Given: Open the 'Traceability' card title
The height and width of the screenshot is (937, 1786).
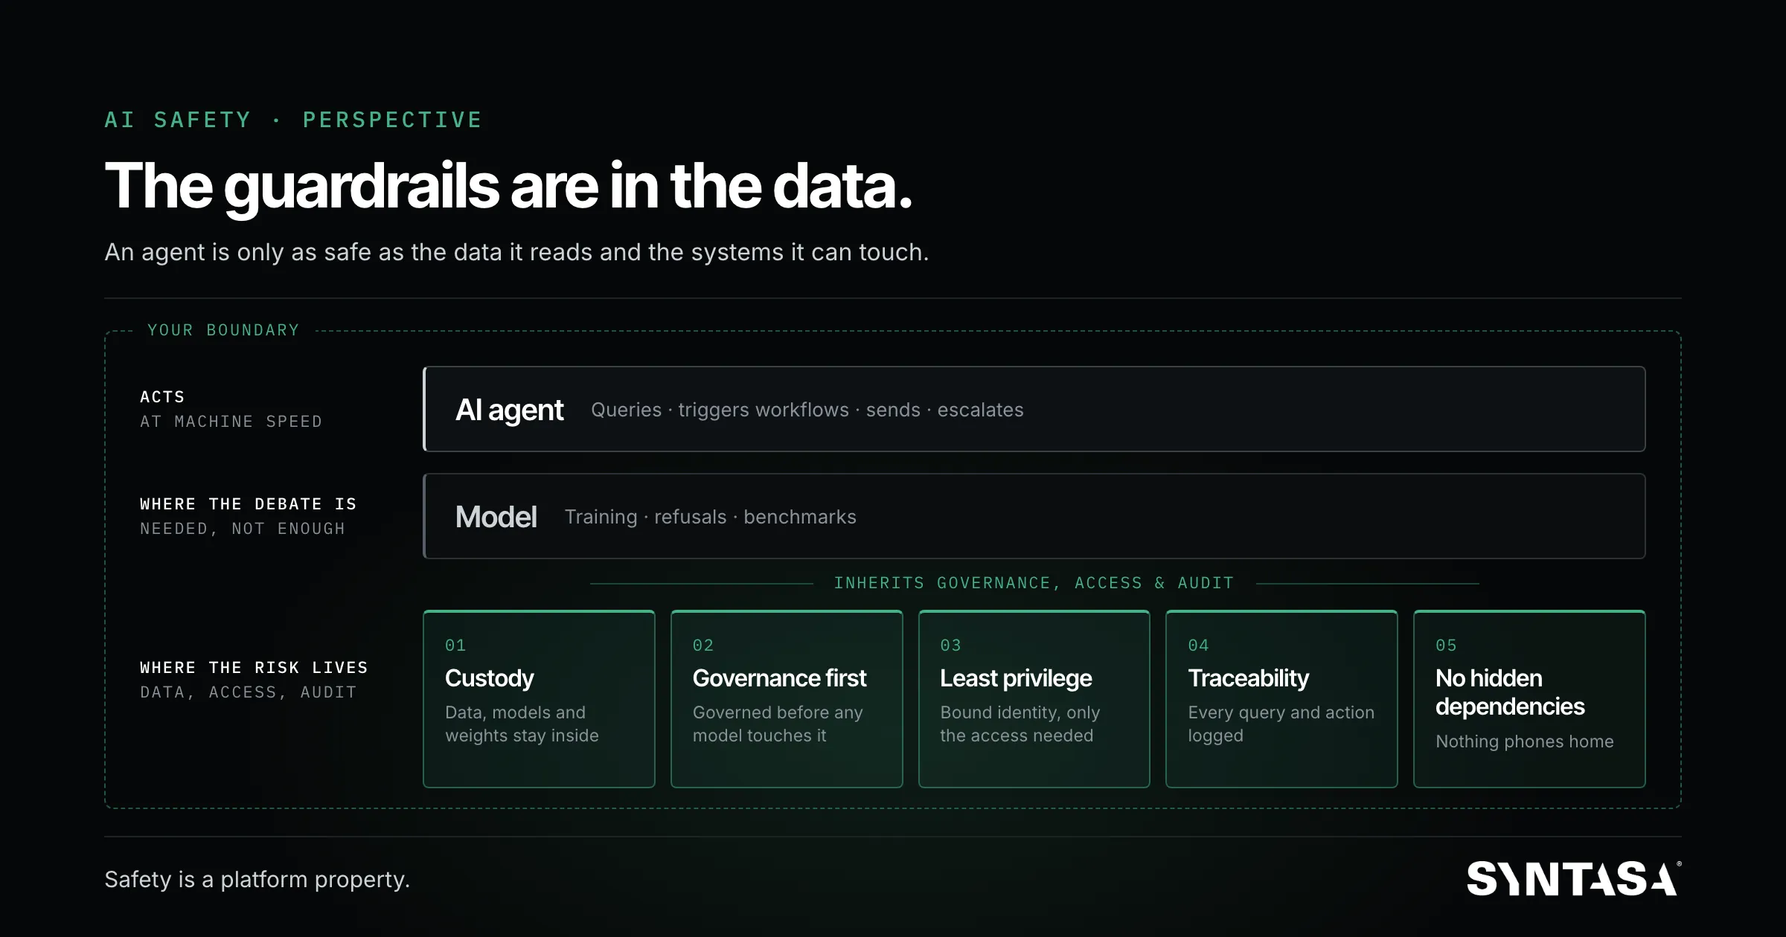Looking at the screenshot, I should [x=1249, y=678].
